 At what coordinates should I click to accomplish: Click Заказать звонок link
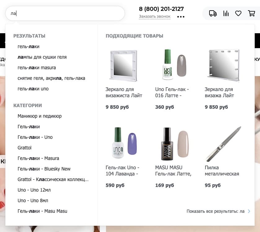click(x=155, y=16)
